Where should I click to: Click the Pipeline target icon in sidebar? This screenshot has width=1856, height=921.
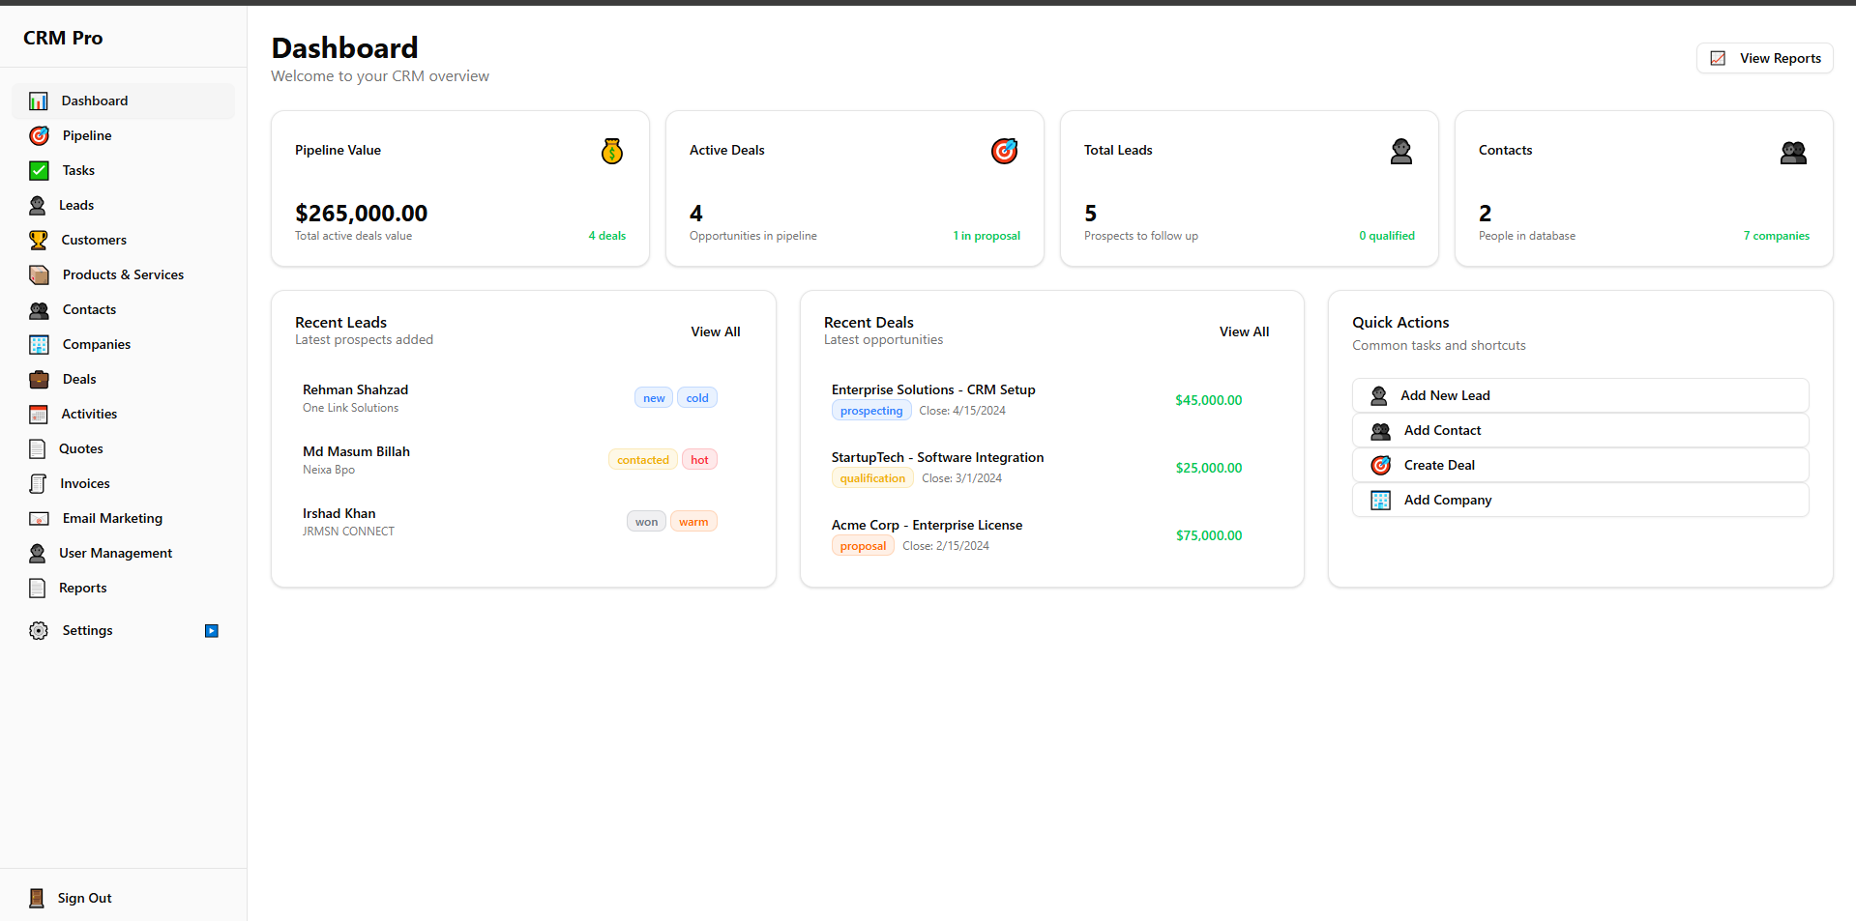39,135
